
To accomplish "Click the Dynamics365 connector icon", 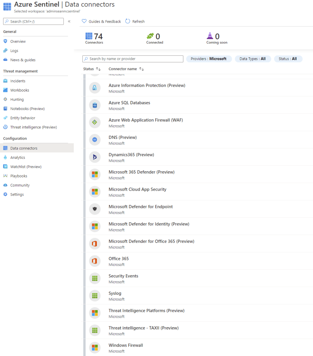I will click(94, 157).
